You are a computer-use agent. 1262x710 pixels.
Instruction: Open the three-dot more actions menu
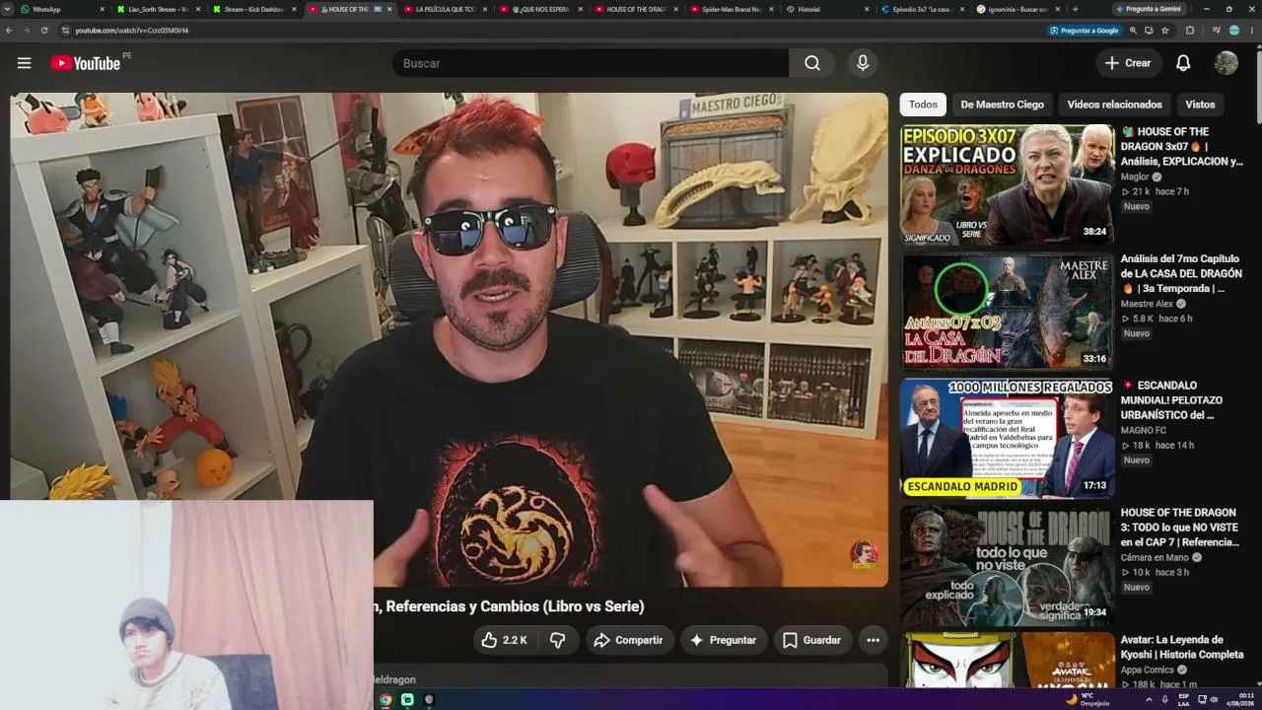coord(873,640)
